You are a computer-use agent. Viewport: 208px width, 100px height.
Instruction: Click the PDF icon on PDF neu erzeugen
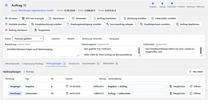point(23,18)
